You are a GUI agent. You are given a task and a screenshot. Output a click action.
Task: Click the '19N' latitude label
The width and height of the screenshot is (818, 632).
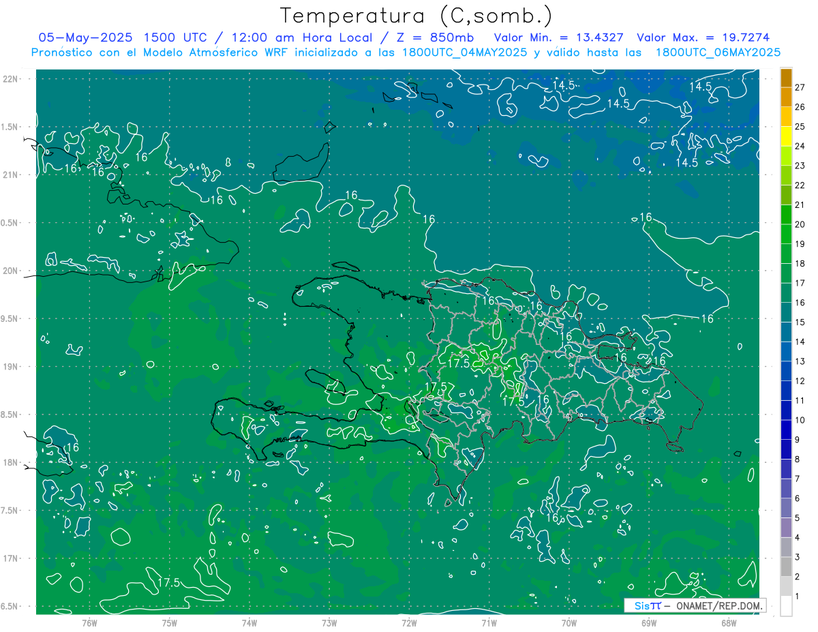click(x=11, y=367)
